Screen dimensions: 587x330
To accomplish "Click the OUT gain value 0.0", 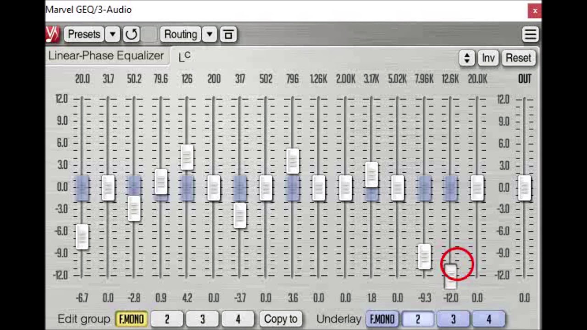I will 525,298.
